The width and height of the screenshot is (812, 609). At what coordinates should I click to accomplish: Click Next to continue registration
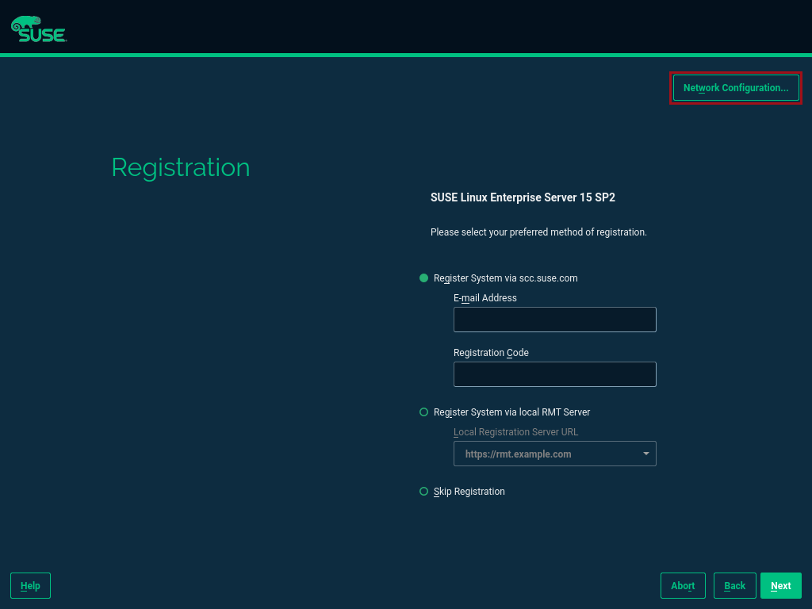[780, 585]
